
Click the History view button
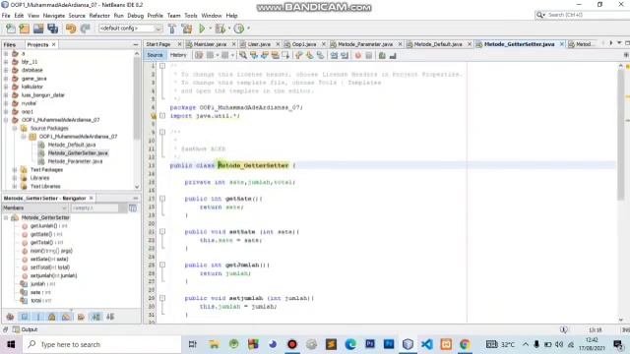[178, 55]
